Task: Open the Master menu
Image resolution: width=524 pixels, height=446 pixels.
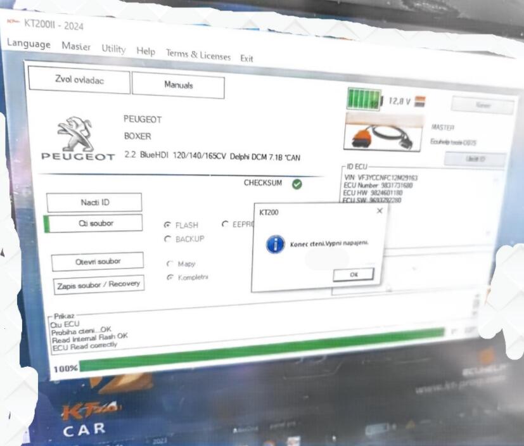Action: 76,46
